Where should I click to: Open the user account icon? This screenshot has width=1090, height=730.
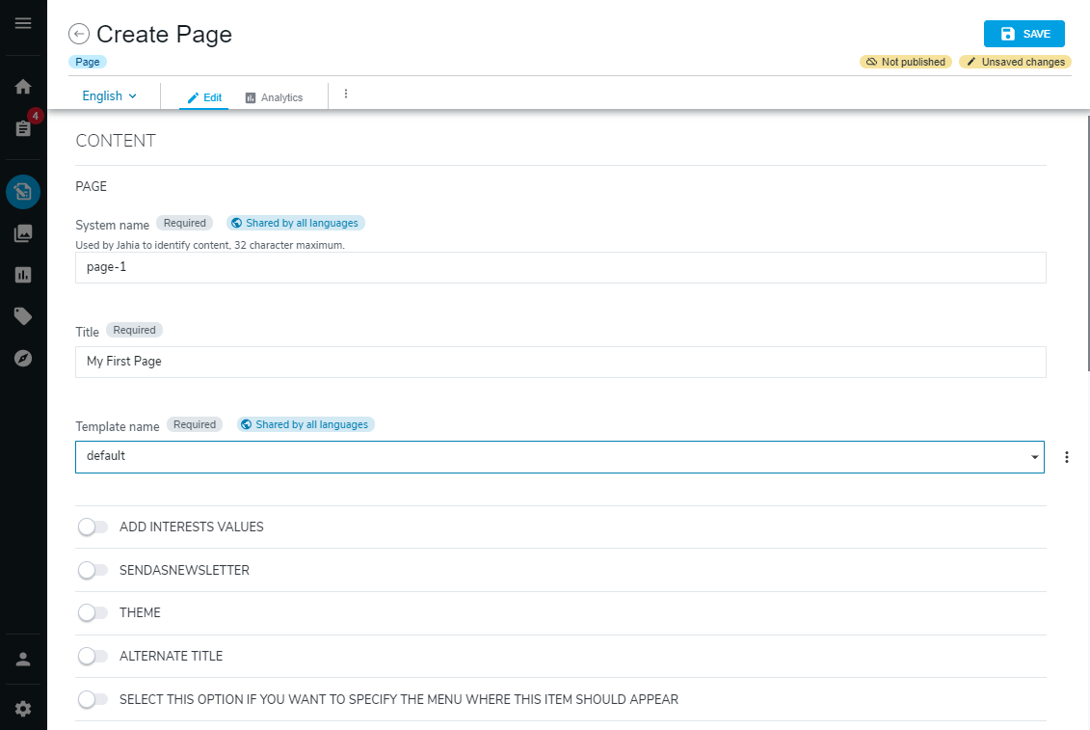[23, 659]
